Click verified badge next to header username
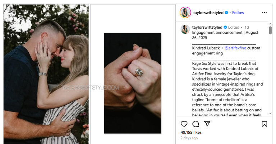Viewport: 276px width, 144px height. click(x=227, y=13)
